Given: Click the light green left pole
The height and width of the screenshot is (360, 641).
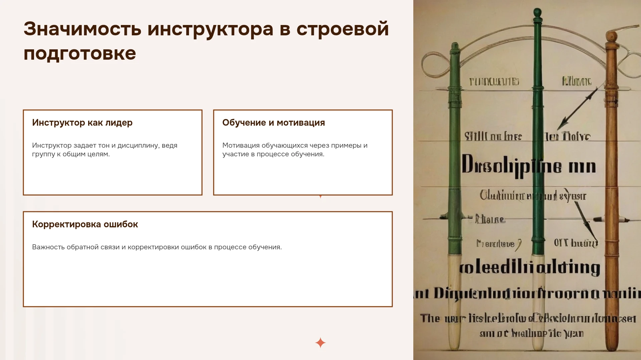Looking at the screenshot, I should pos(455,150).
